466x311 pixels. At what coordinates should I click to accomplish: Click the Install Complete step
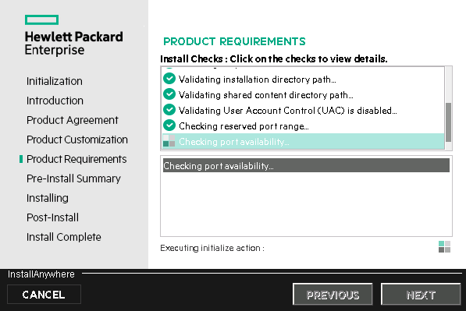[x=63, y=237]
